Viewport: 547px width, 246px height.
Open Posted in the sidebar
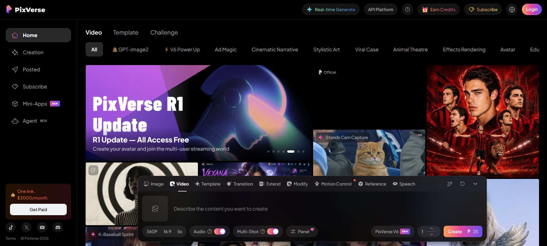[38, 69]
